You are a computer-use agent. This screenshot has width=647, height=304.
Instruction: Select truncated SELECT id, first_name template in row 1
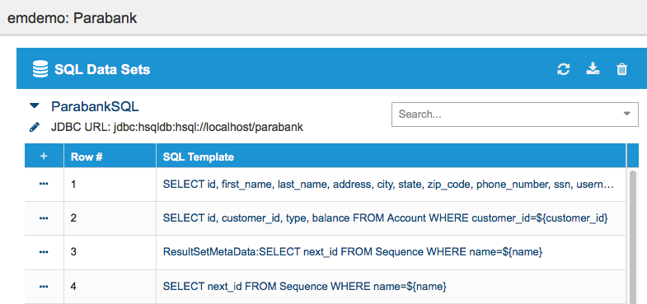tap(389, 185)
